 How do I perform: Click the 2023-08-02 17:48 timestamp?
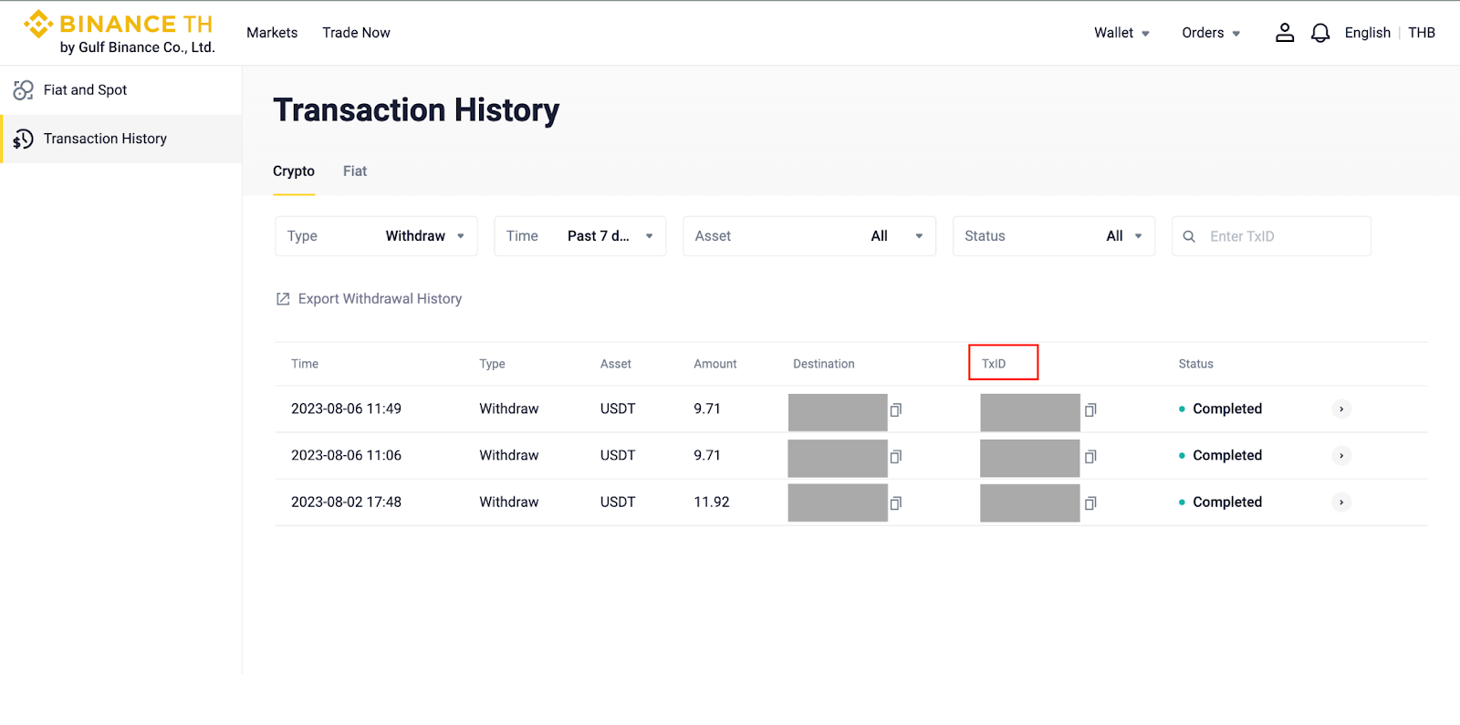[x=346, y=502]
